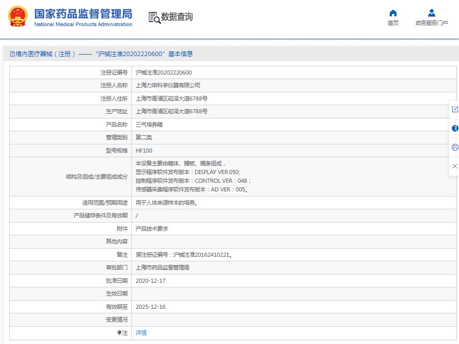Select the address value in 注册人住所 row
This screenshot has height=344, width=459.
(172, 99)
